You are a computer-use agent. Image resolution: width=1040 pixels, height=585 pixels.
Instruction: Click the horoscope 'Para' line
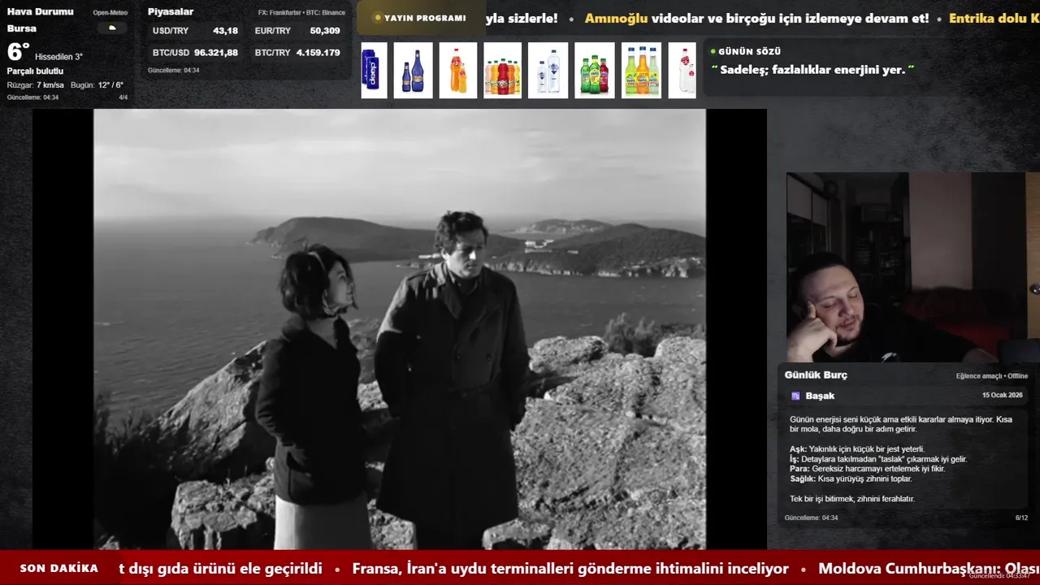(867, 469)
